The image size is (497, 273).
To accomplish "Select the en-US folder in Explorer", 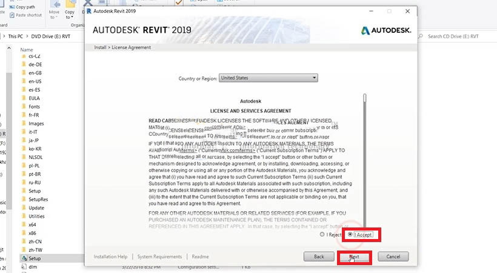I will pyautogui.click(x=35, y=81).
